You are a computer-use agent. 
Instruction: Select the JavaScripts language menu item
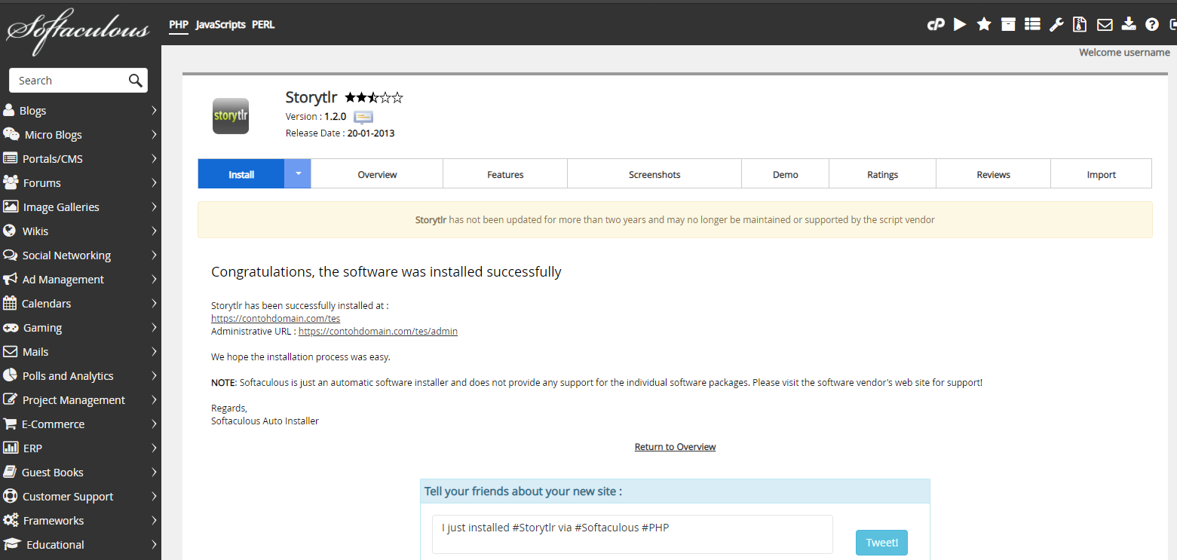(220, 25)
